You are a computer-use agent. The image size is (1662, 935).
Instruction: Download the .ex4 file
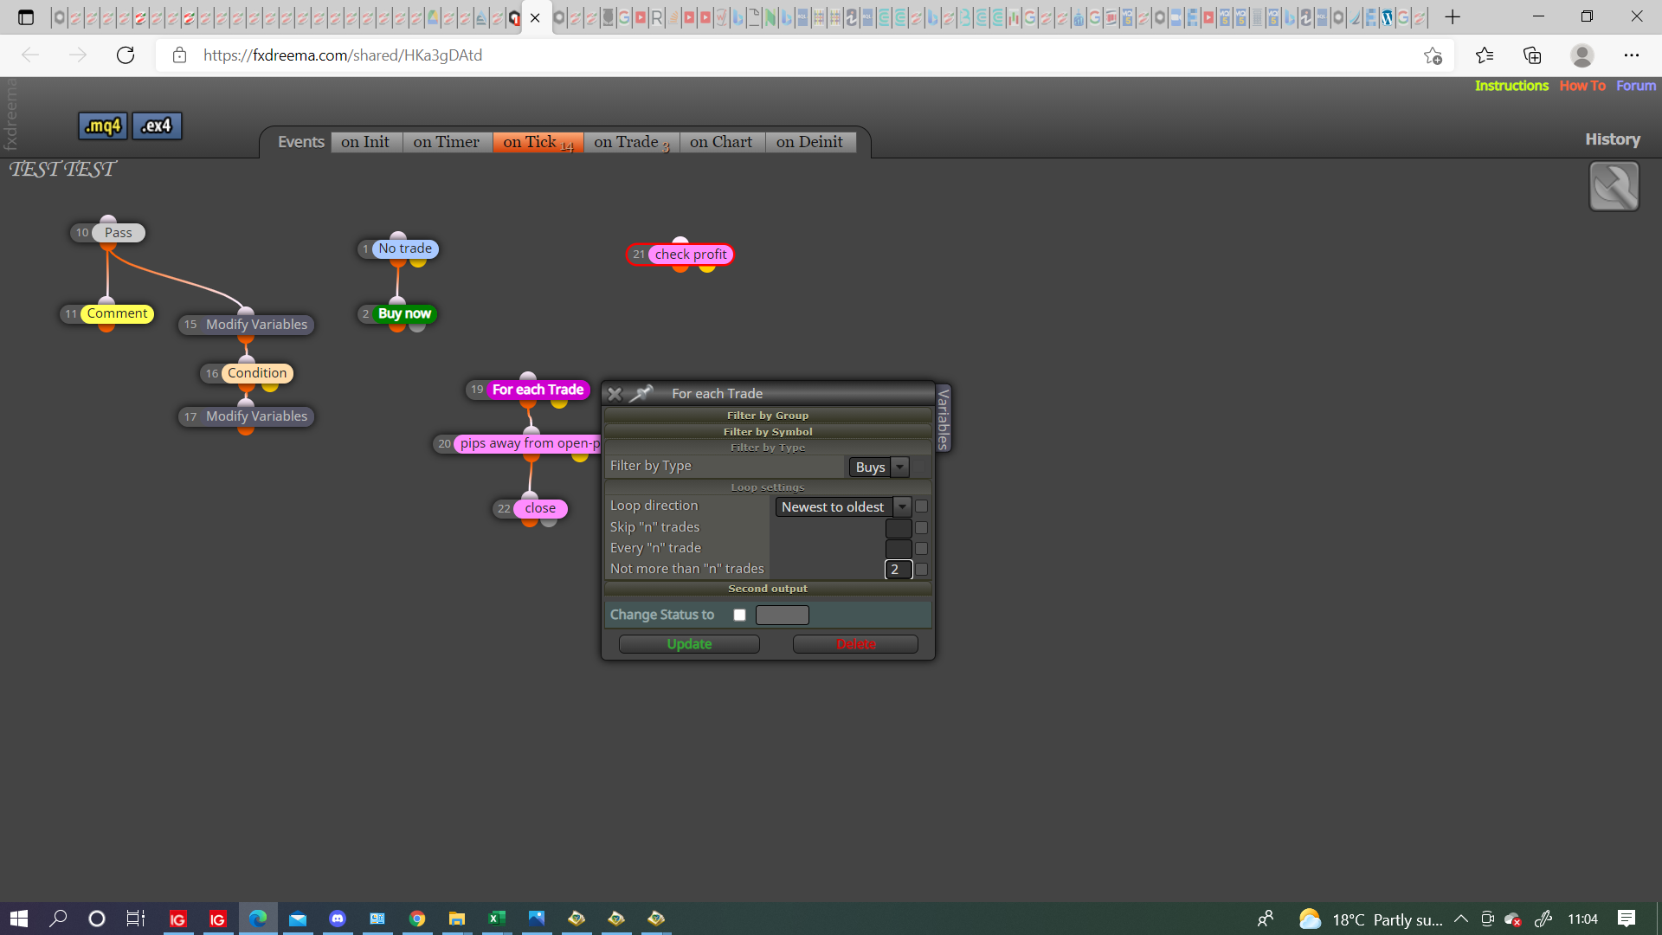coord(157,126)
